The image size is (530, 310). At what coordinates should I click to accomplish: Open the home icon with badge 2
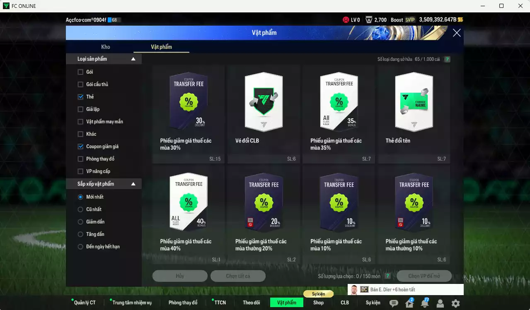tap(409, 303)
